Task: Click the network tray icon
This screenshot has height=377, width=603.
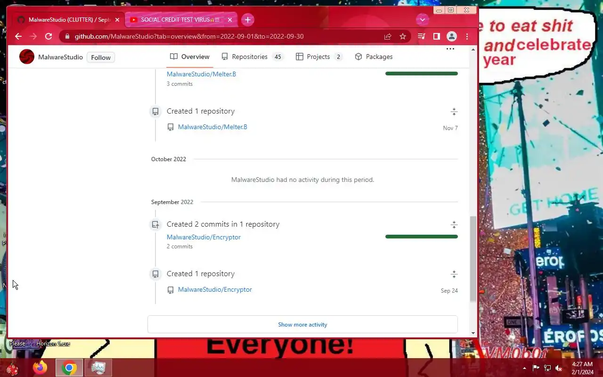Action: (x=547, y=368)
